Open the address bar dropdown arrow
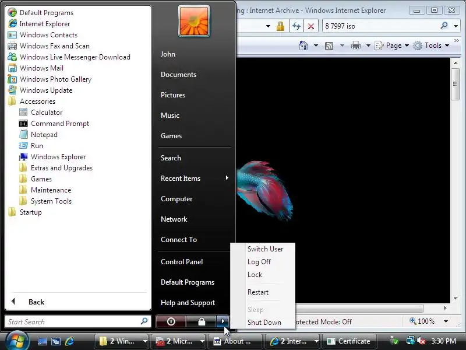466x350 pixels. coord(268,26)
